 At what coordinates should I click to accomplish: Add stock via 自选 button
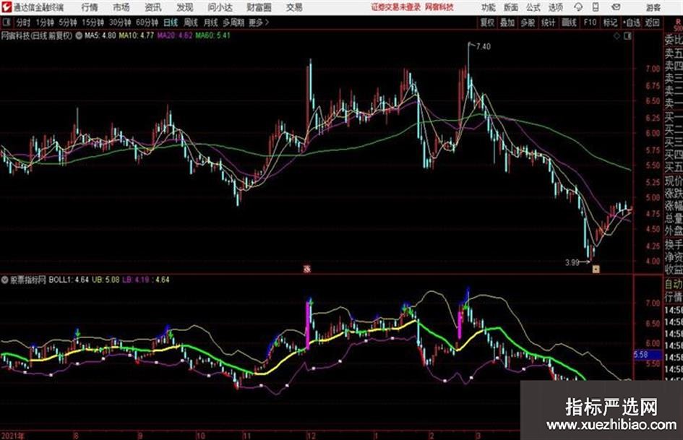pos(632,22)
